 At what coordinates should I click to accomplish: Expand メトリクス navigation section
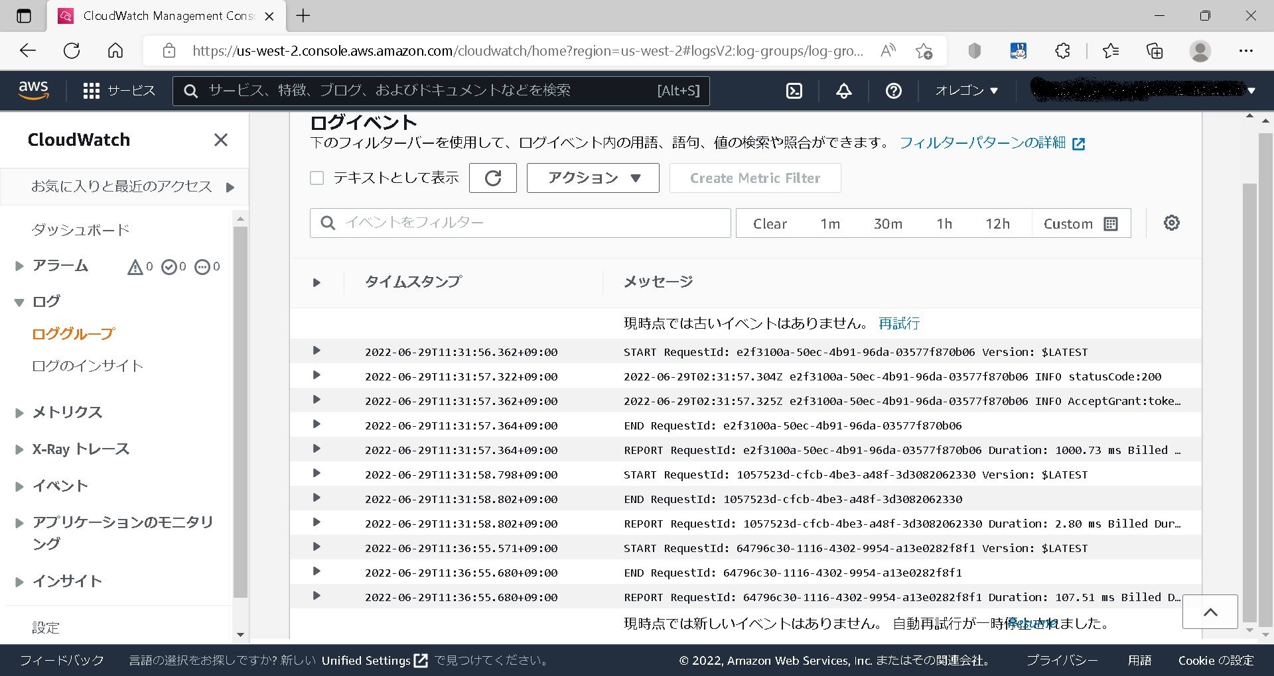point(19,413)
